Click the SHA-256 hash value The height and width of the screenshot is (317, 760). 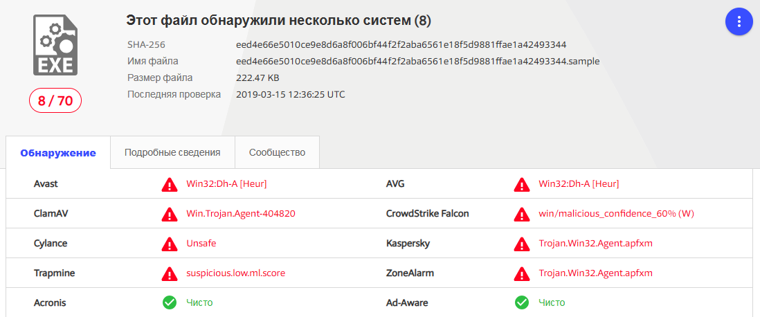pos(401,44)
